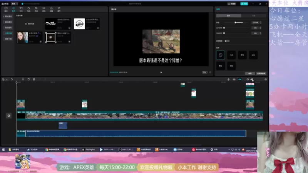Click the fade-out duration slider handle
Viewport: 308px width, 173px height.
pyautogui.click(x=224, y=33)
